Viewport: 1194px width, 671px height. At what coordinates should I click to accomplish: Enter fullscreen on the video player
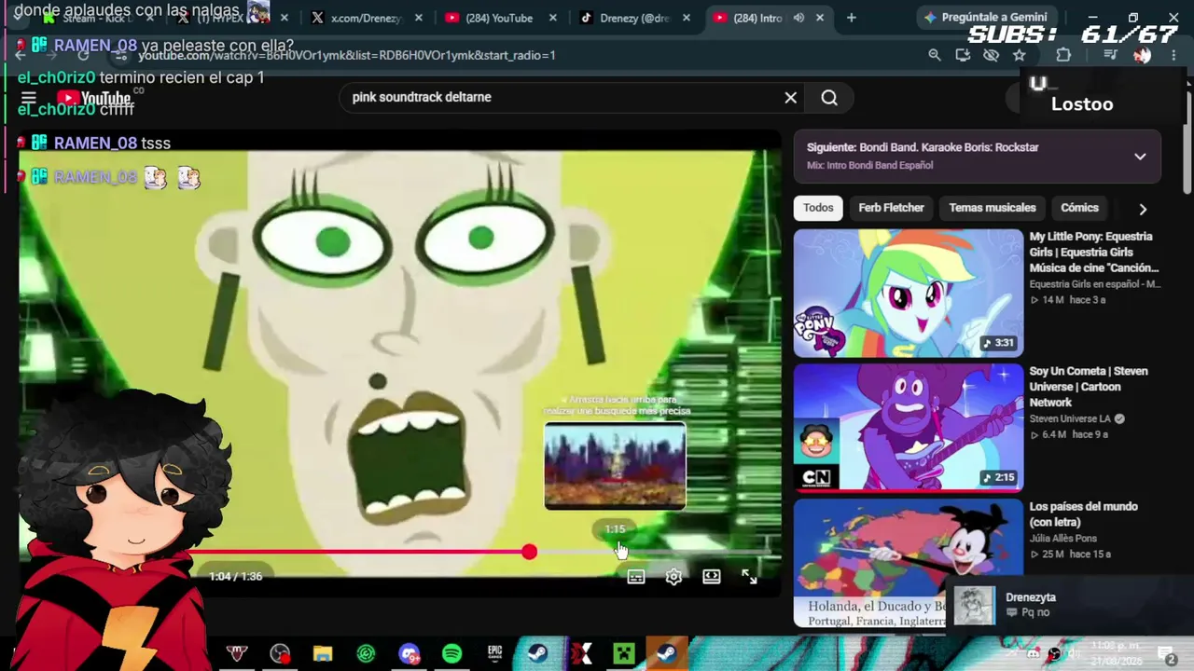pos(749,577)
